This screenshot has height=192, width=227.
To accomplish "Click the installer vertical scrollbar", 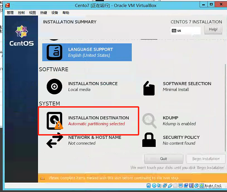I will point(225,108).
